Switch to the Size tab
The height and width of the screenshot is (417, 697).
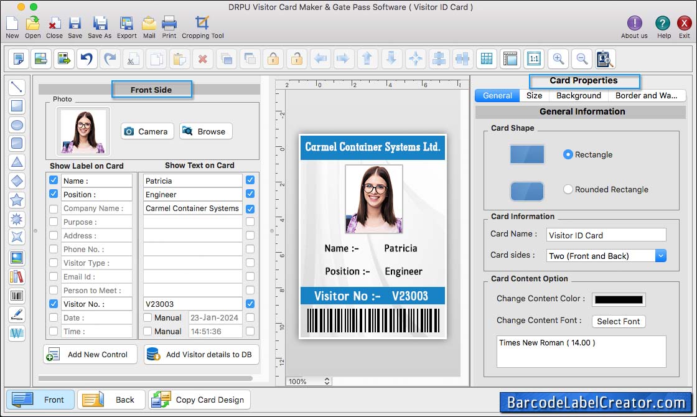[535, 96]
